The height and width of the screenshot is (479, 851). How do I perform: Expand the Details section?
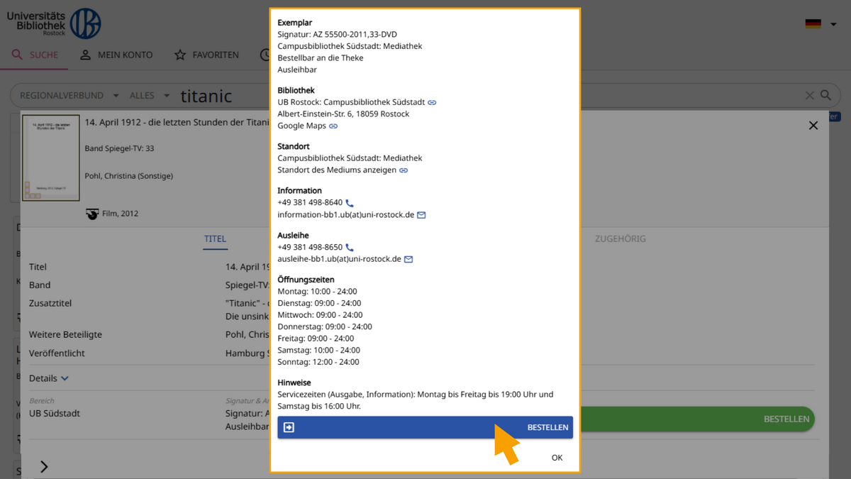click(x=49, y=378)
